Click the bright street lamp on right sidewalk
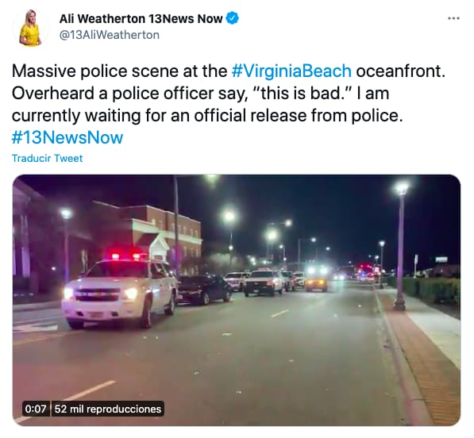474x438 pixels. (402, 188)
